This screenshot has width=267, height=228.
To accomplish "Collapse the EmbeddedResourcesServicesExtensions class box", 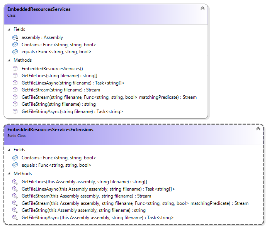I will coord(258,128).
